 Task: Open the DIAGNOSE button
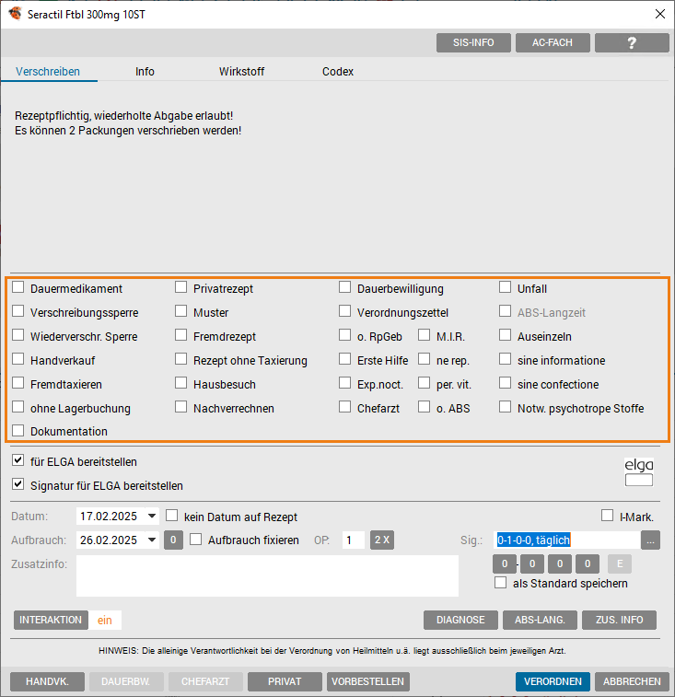click(460, 620)
